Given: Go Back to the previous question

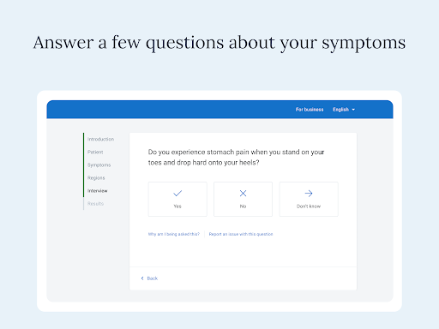Looking at the screenshot, I should point(149,278).
